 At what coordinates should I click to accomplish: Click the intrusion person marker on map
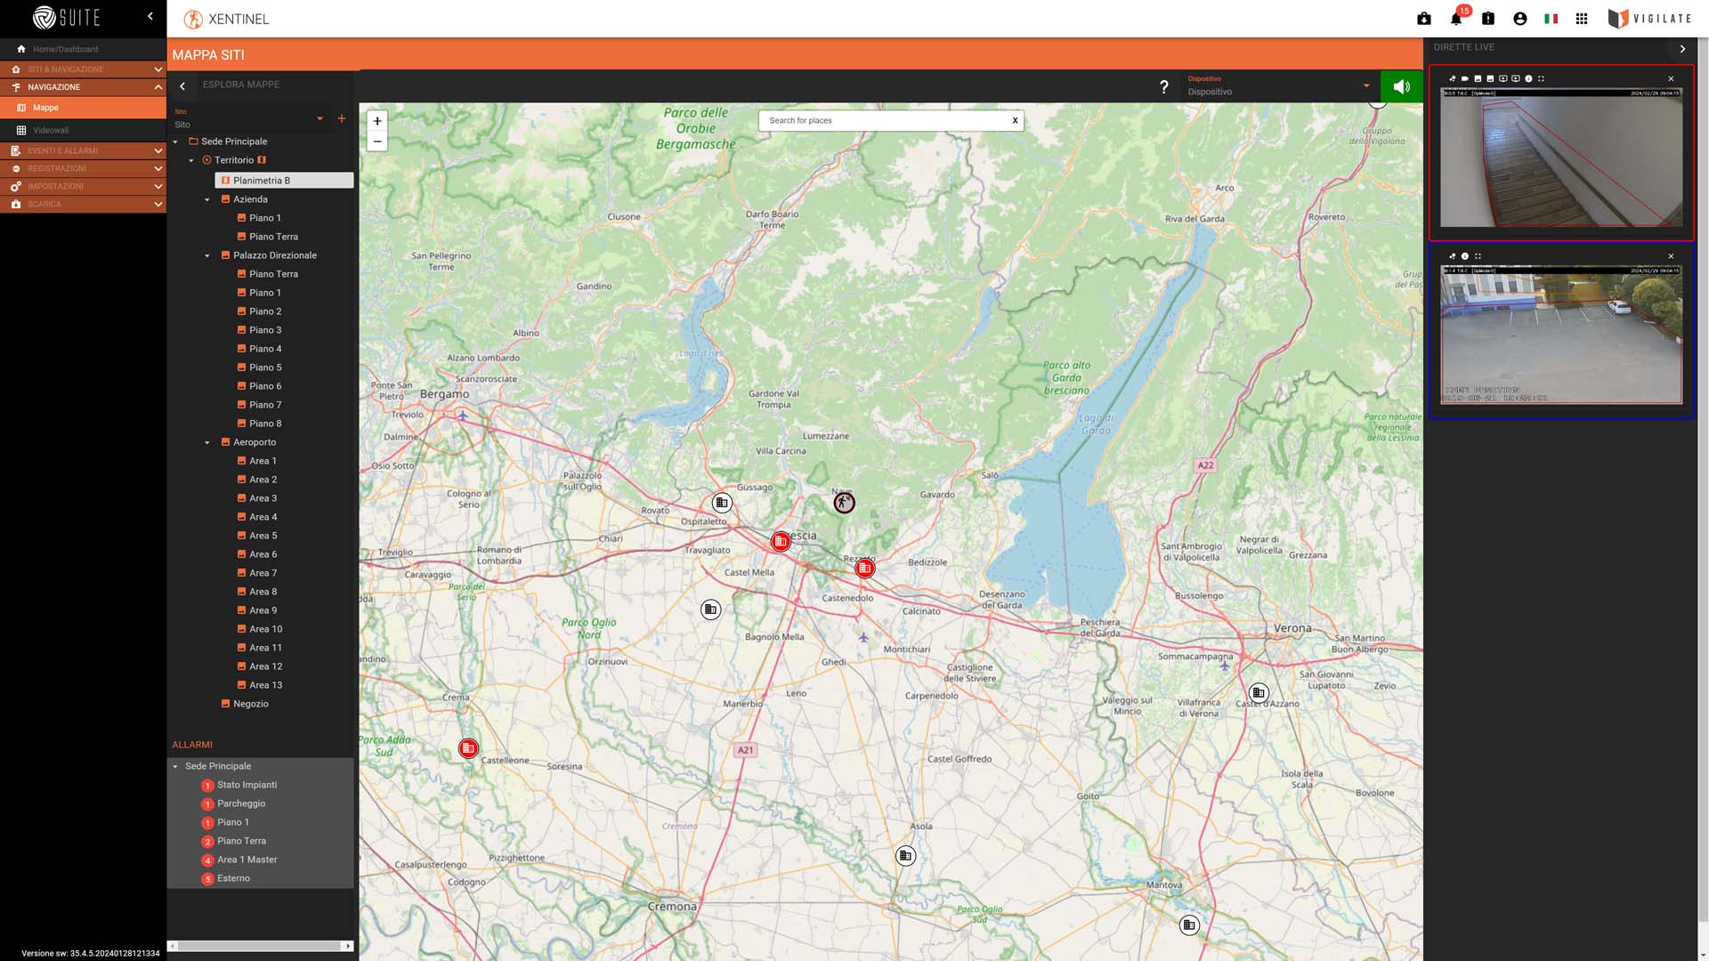tap(844, 503)
